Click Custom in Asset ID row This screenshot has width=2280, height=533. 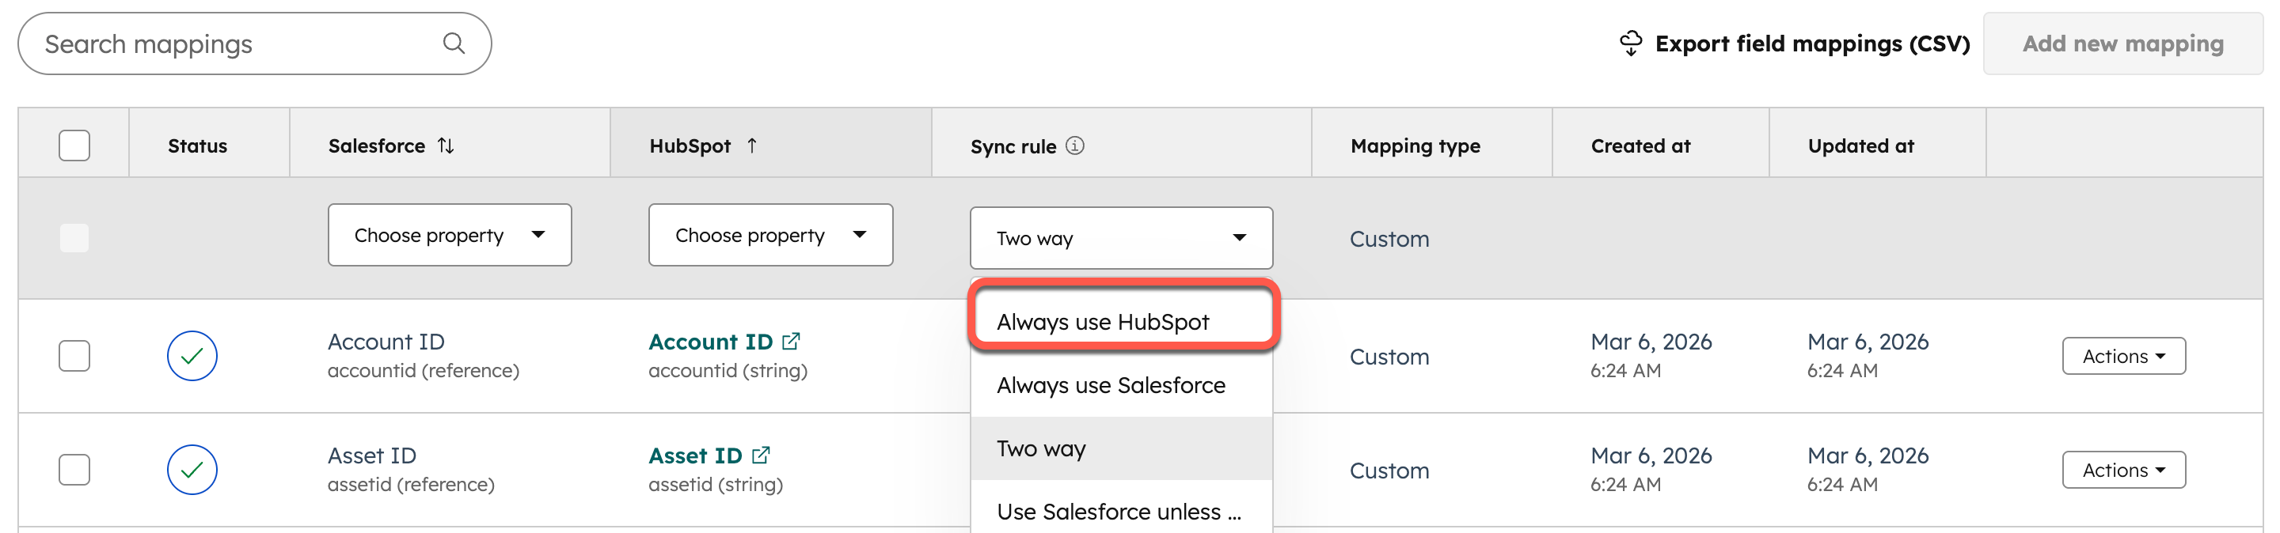[x=1389, y=471]
